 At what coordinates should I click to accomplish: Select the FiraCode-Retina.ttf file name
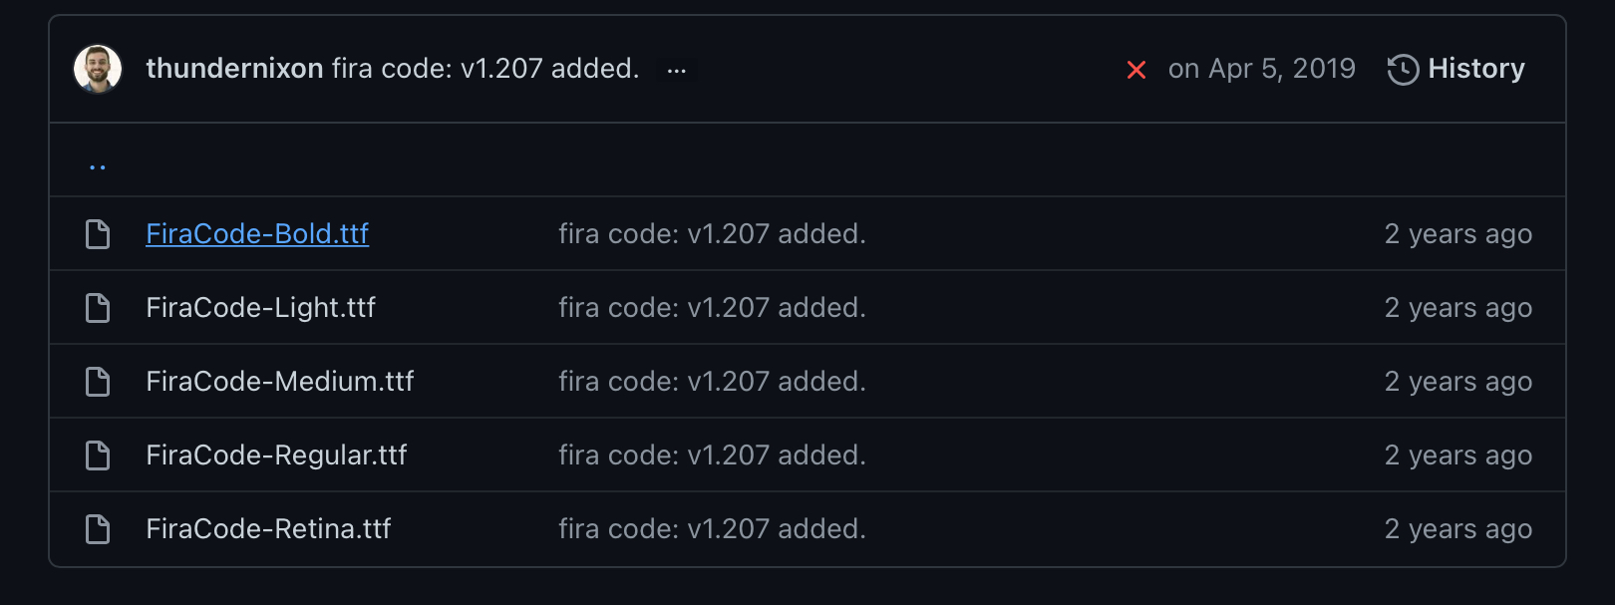[x=267, y=529]
